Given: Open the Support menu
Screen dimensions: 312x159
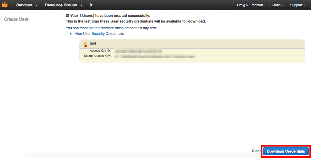Looking at the screenshot, I should (x=298, y=5).
